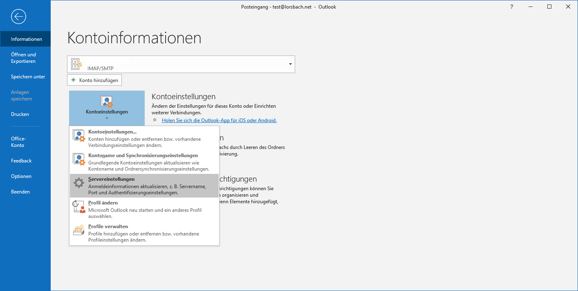
Task: Choose Kontoeinstellungen... menu entry title
Action: click(112, 132)
